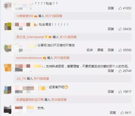
Task: Open profile link 凯源玺是我的宝贝鸭
Action: 30,100
